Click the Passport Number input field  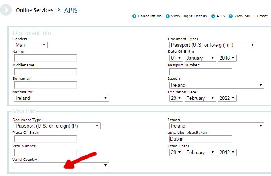pyautogui.click(x=201, y=71)
